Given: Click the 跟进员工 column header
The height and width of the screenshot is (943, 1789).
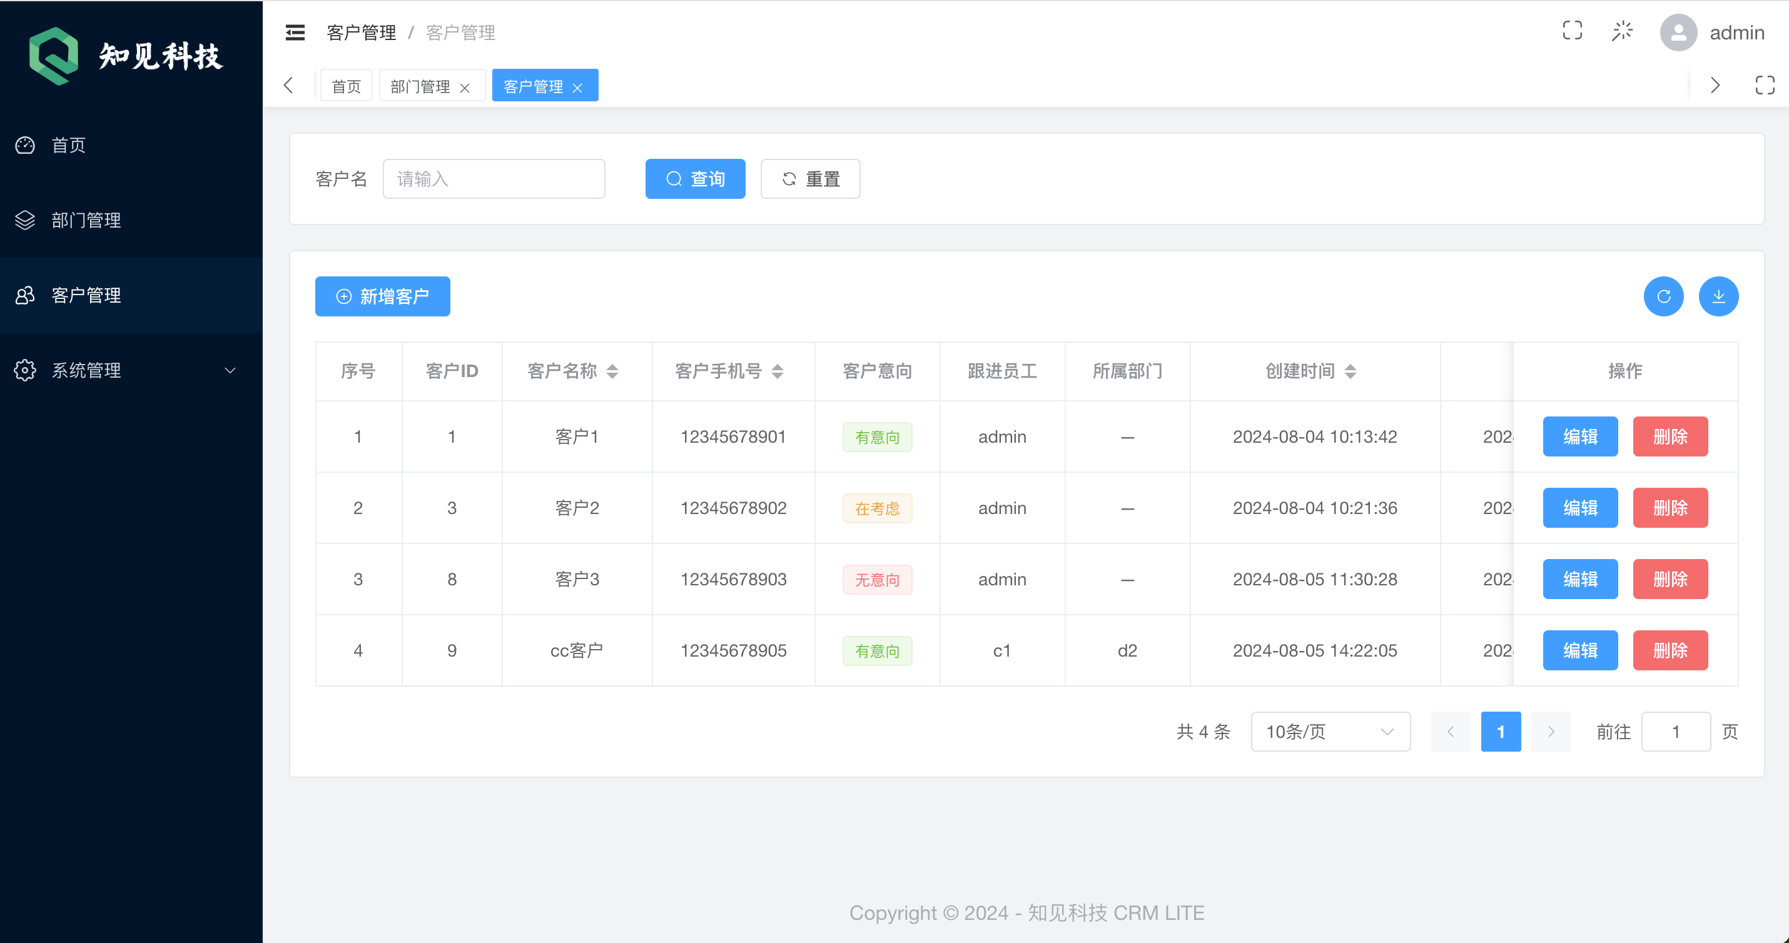Looking at the screenshot, I should click(1002, 371).
